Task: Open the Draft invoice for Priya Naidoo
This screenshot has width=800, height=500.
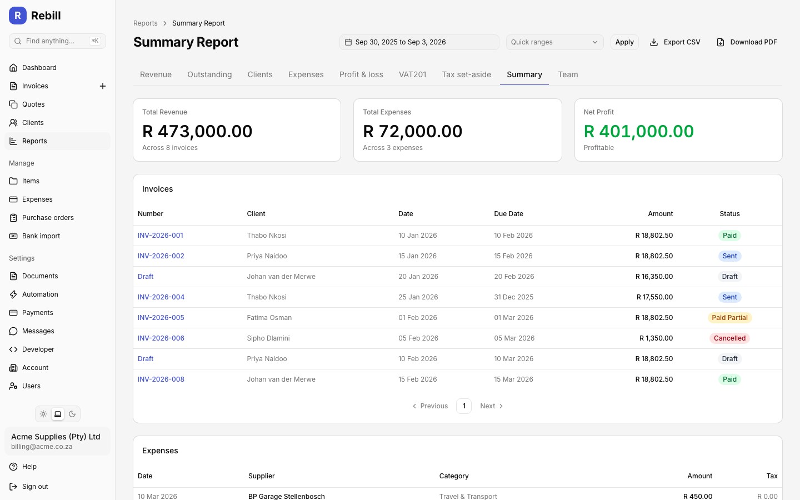Action: [146, 359]
